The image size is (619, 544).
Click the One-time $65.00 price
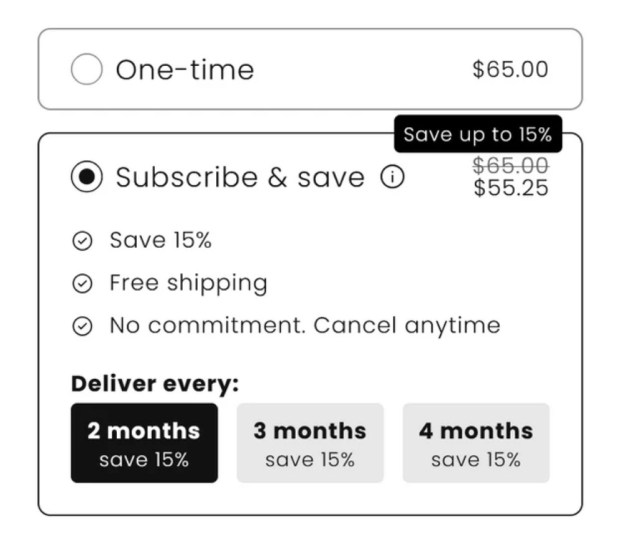[x=510, y=70]
